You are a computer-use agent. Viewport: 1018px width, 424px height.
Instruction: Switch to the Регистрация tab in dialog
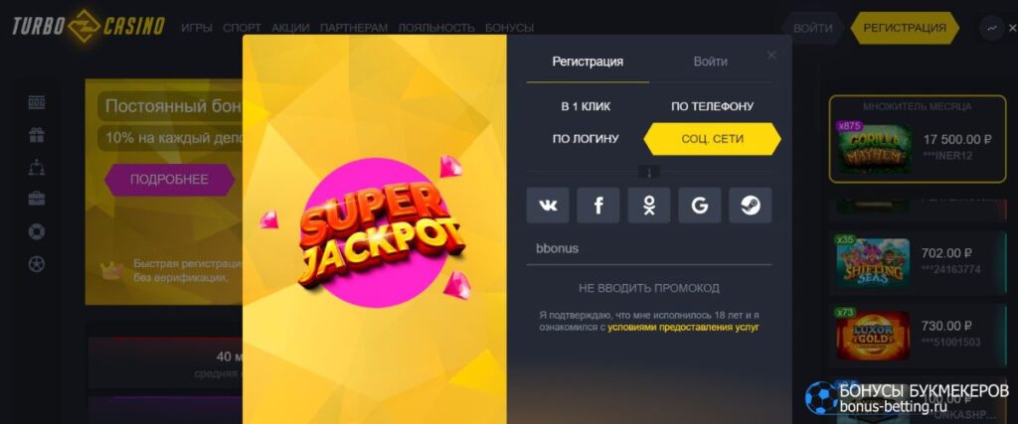pos(588,62)
